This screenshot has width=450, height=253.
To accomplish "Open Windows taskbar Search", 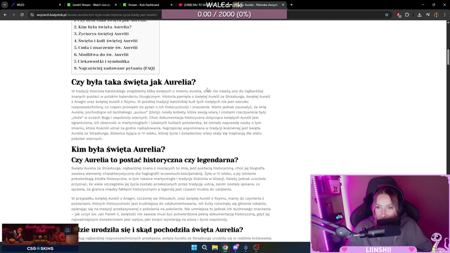I will click(204, 248).
